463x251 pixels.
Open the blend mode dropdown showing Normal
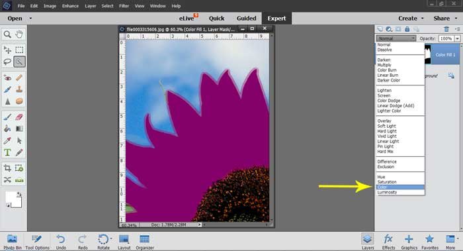point(396,38)
